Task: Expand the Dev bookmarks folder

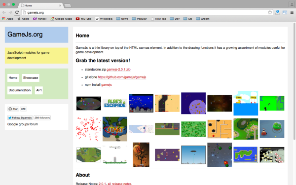Action: 175,19
